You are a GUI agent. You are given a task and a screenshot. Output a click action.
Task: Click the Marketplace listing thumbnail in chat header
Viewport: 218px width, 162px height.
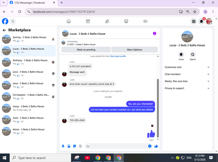[x=63, y=43]
